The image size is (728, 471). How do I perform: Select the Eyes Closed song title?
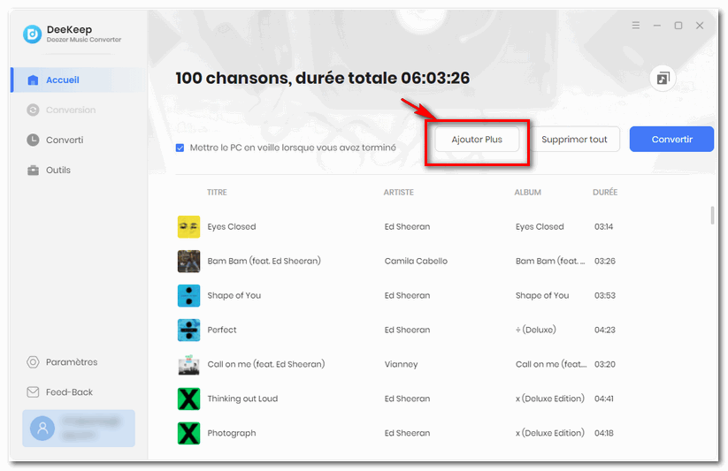pyautogui.click(x=232, y=226)
